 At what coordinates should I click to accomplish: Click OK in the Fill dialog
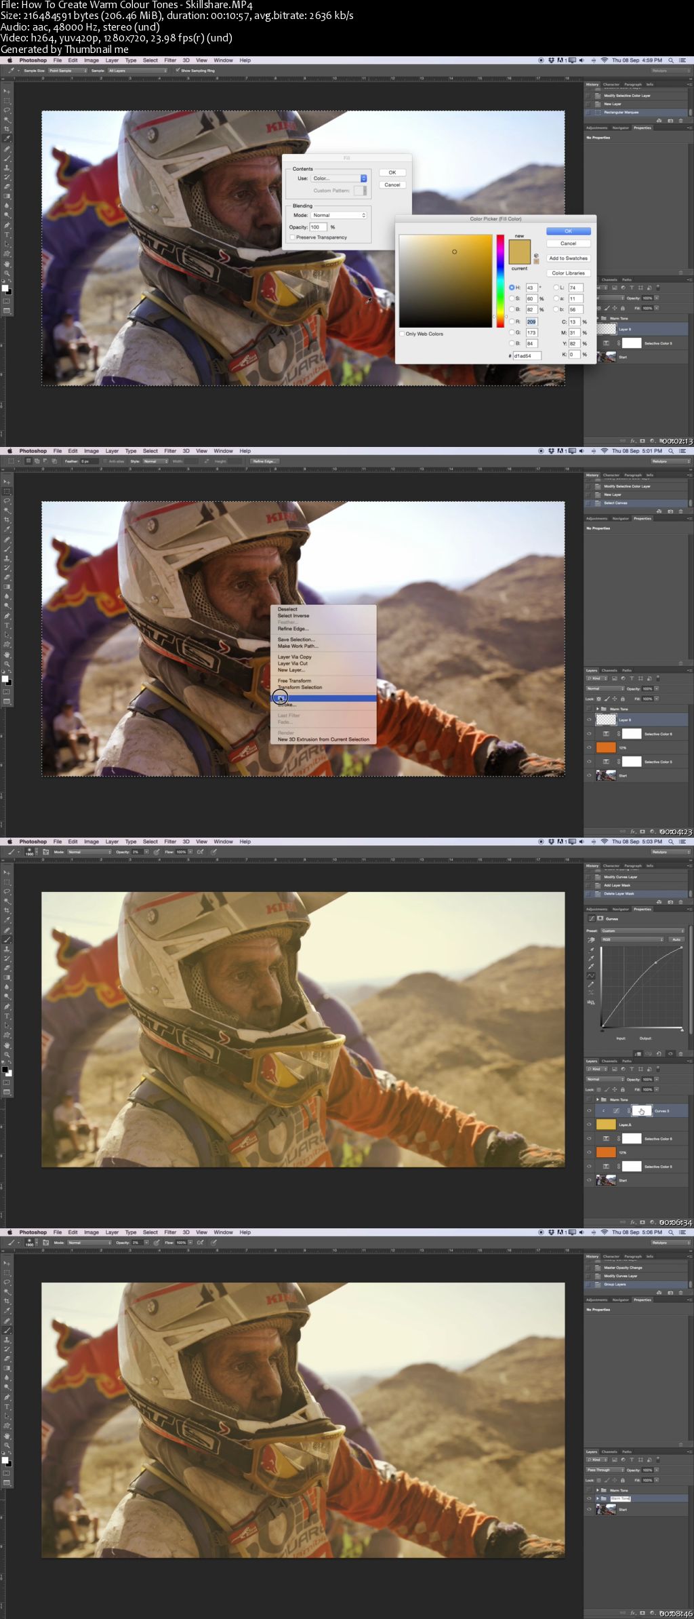[392, 172]
